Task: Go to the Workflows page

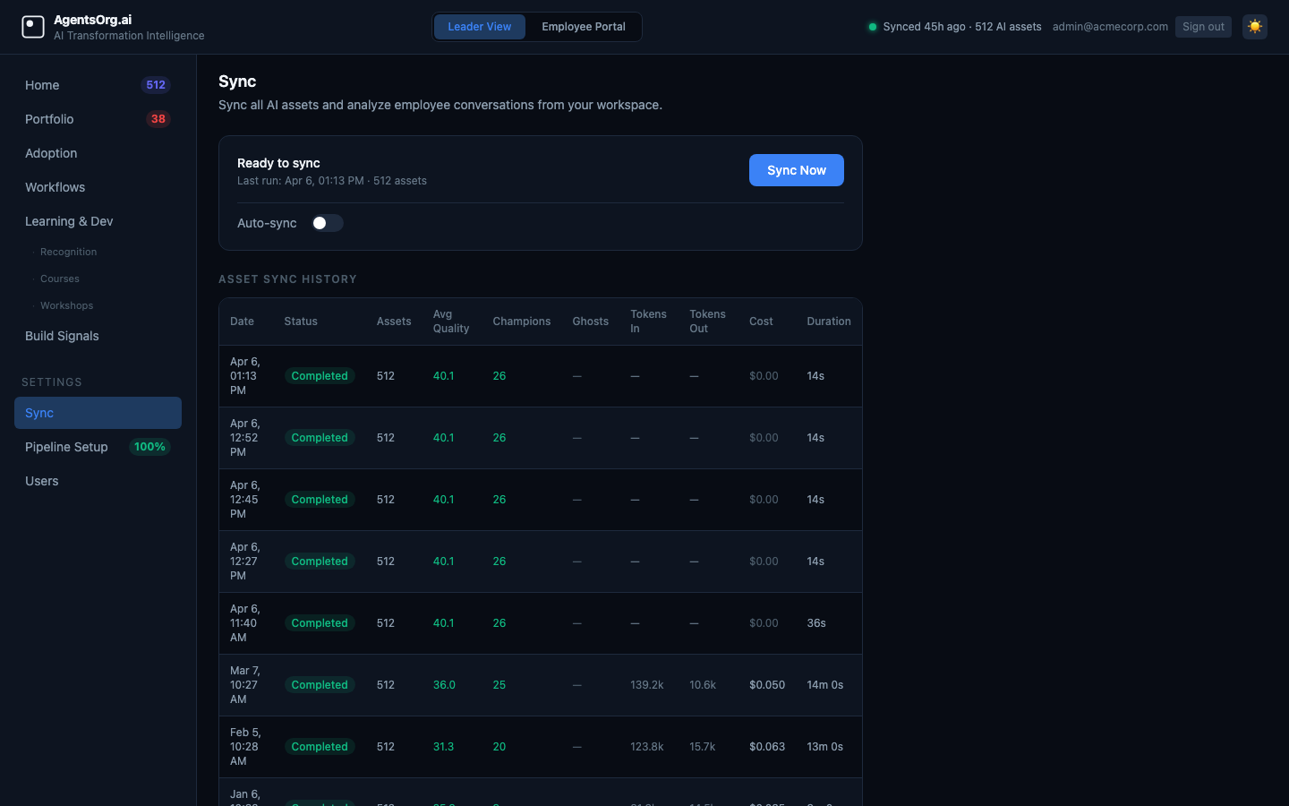Action: click(x=55, y=187)
